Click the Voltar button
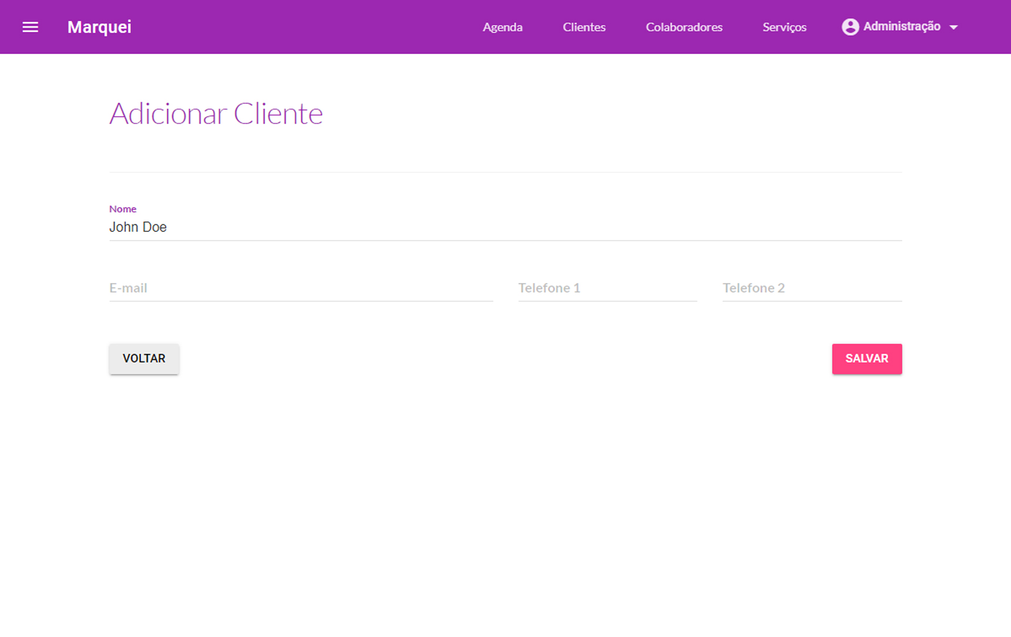Image resolution: width=1011 pixels, height=637 pixels. (144, 359)
